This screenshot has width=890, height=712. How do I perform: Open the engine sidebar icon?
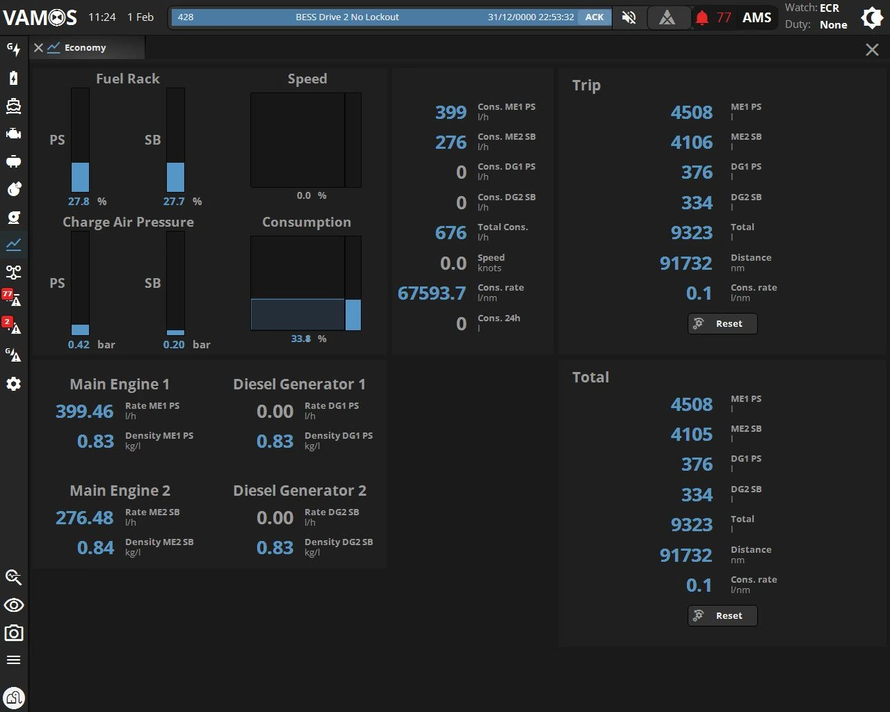pyautogui.click(x=13, y=133)
